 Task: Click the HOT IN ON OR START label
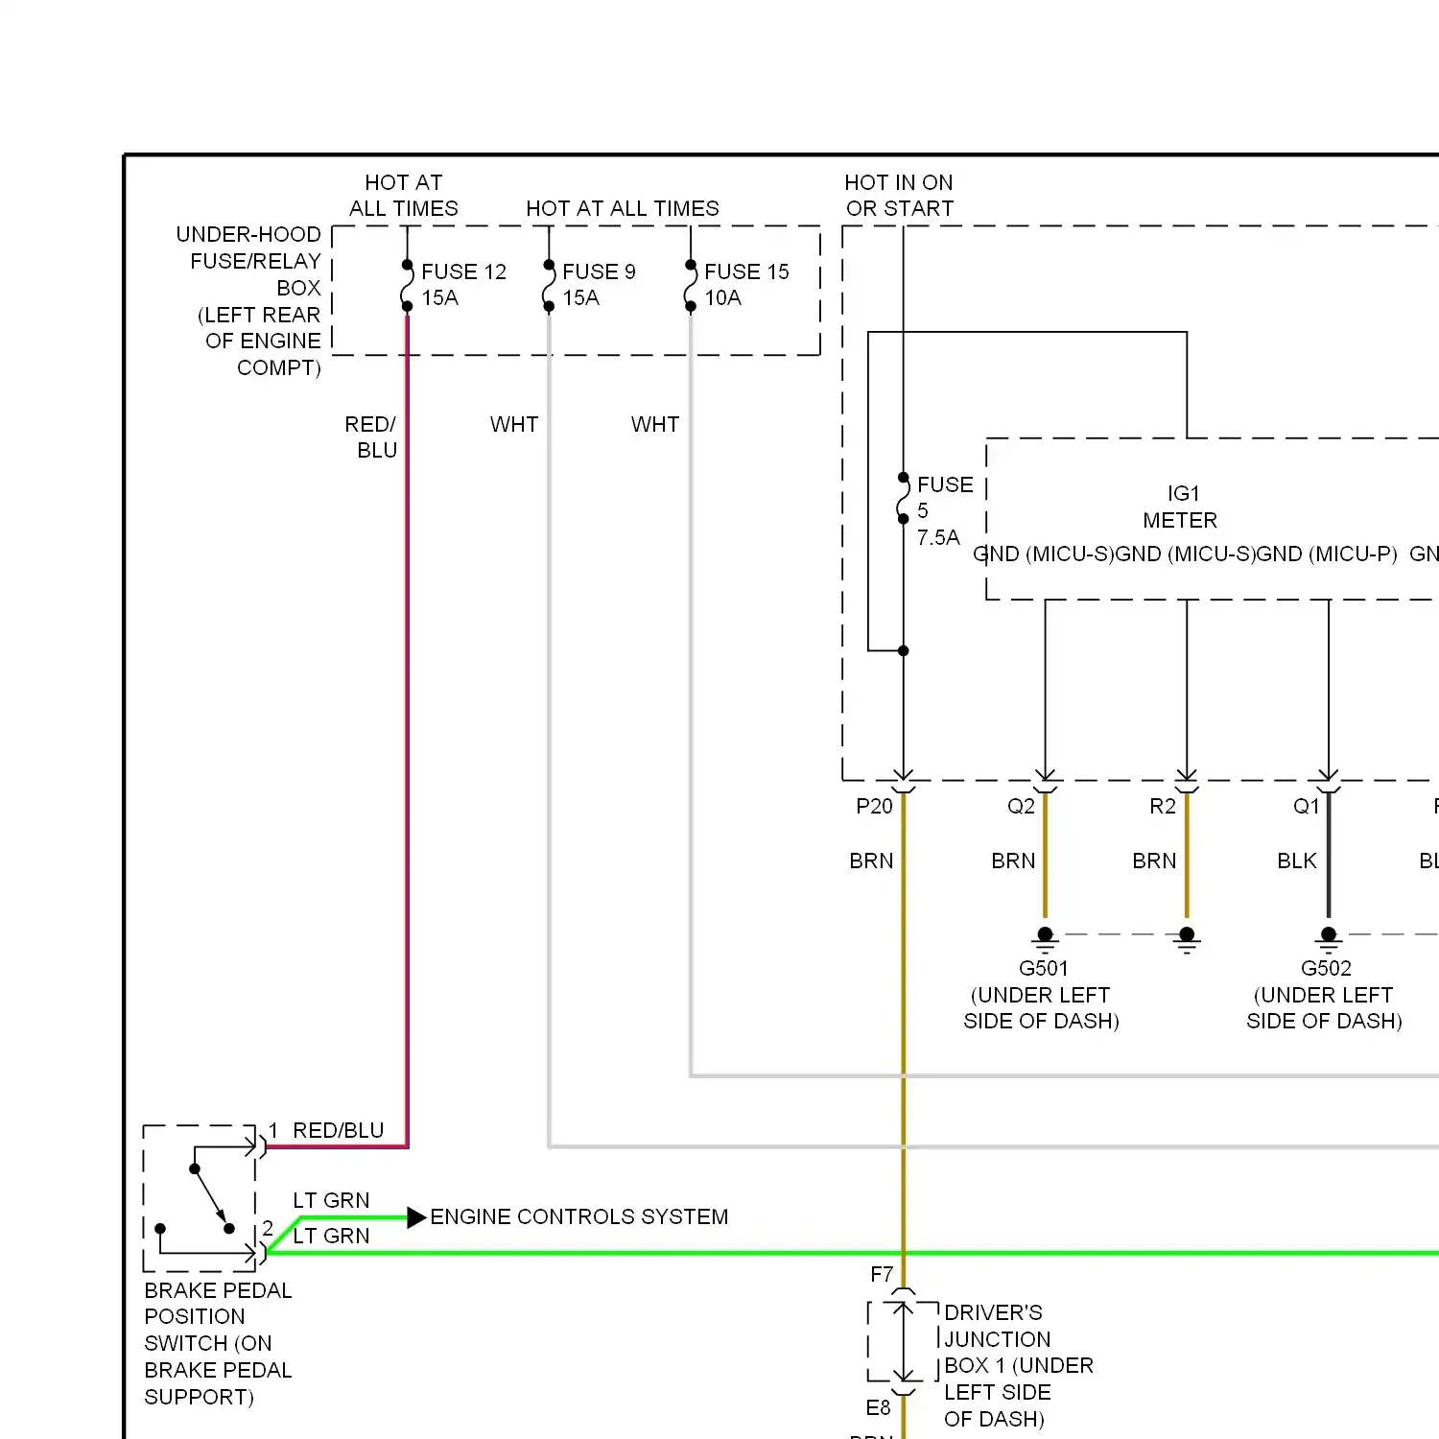point(899,196)
